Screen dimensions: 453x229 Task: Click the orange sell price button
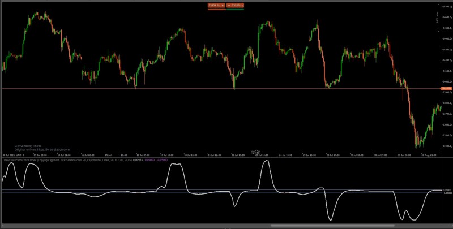pyautogui.click(x=217, y=5)
